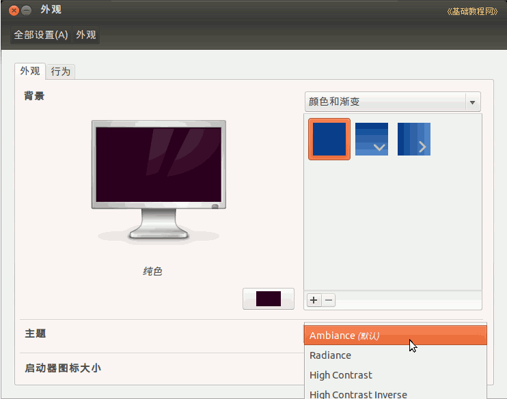This screenshot has width=507, height=399.
Task: Open the dark purple color picker button
Action: click(269, 299)
